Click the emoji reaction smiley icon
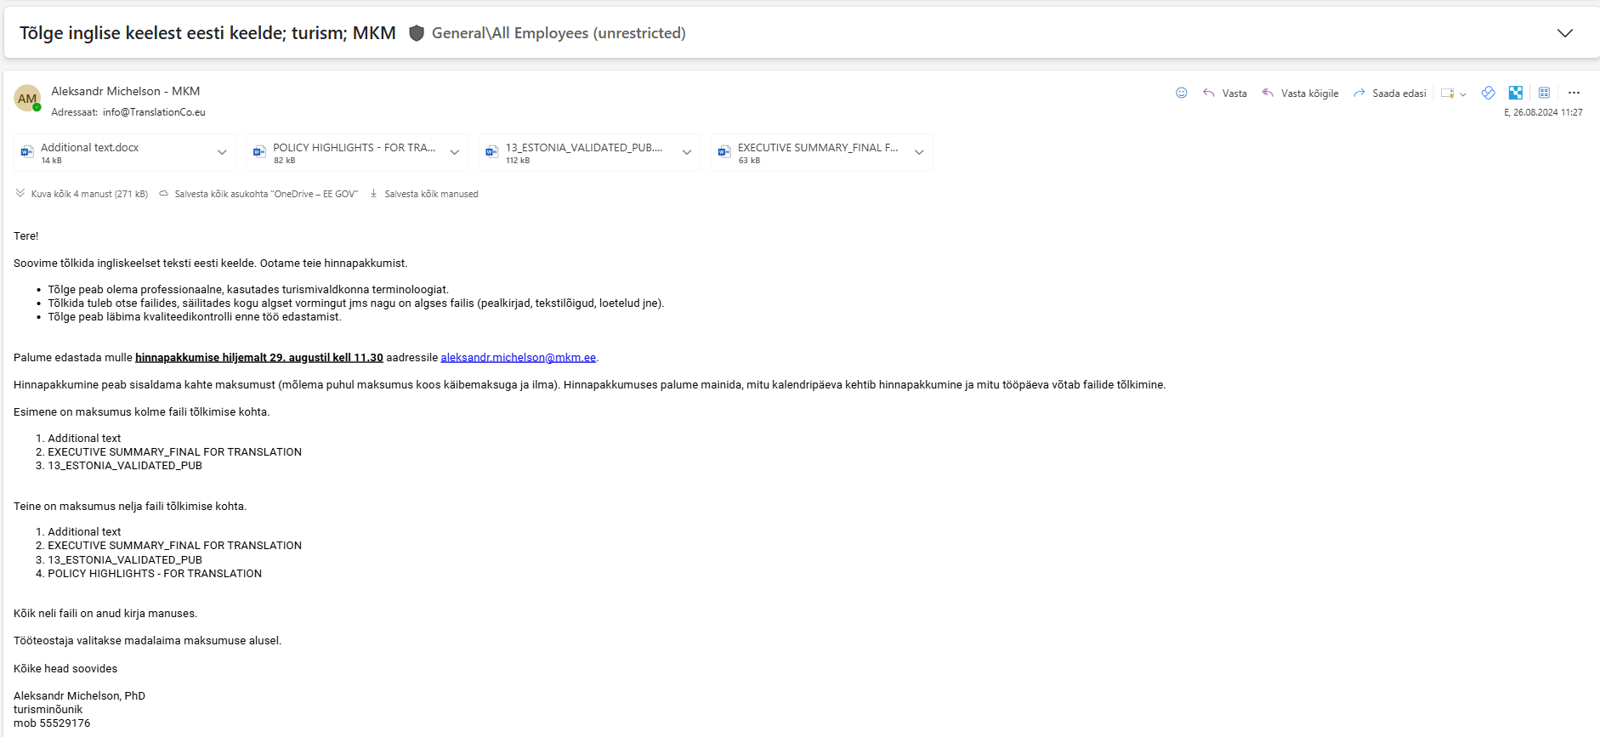This screenshot has width=1600, height=737. click(1181, 93)
